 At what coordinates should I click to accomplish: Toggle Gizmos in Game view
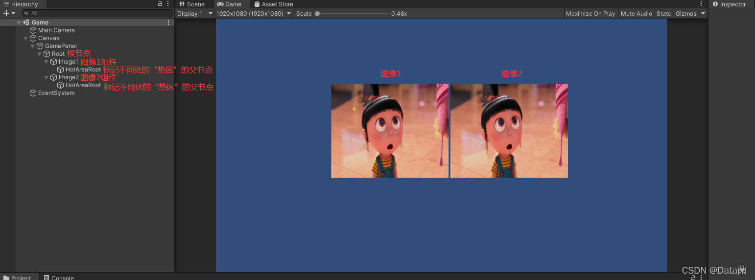(686, 14)
